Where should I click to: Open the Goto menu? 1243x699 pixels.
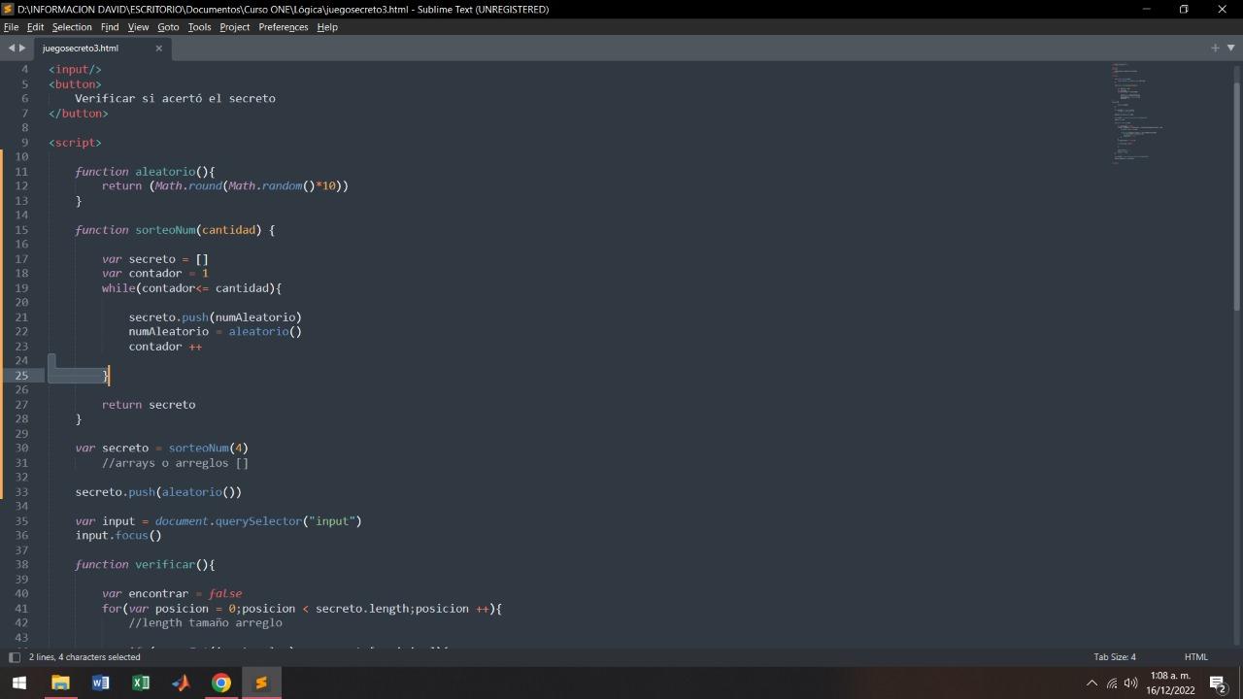[168, 27]
